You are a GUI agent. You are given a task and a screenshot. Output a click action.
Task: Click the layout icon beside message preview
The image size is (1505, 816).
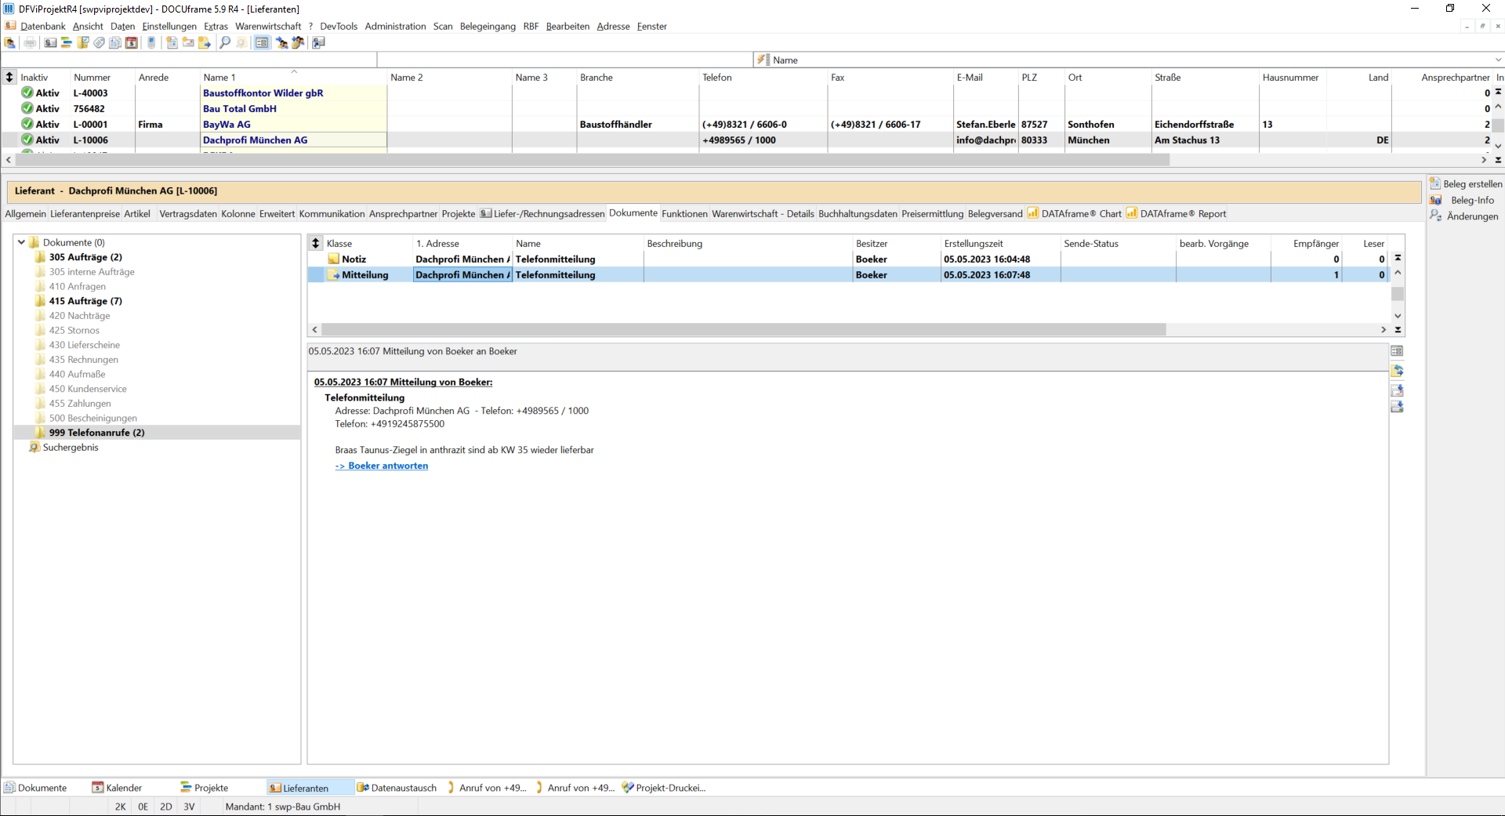coord(1397,351)
